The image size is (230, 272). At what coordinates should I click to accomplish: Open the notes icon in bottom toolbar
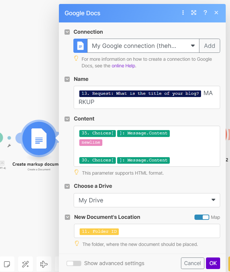pyautogui.click(x=7, y=264)
